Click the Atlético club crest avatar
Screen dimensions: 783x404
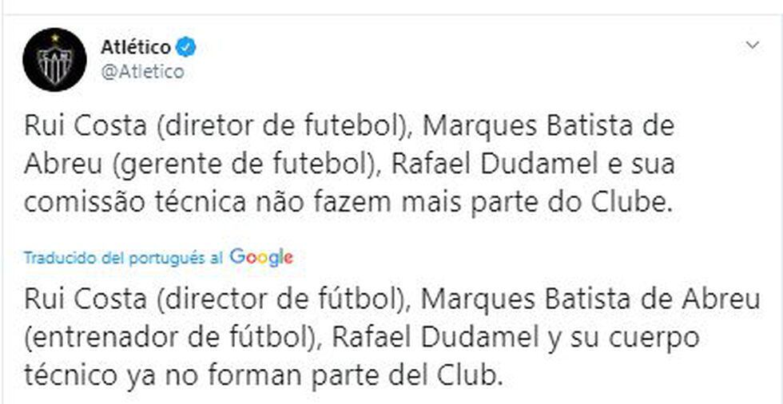coord(54,59)
